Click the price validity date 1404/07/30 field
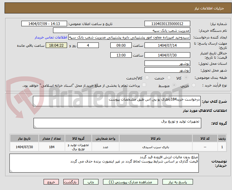Viewport: 232px width, 190px height. point(167,55)
